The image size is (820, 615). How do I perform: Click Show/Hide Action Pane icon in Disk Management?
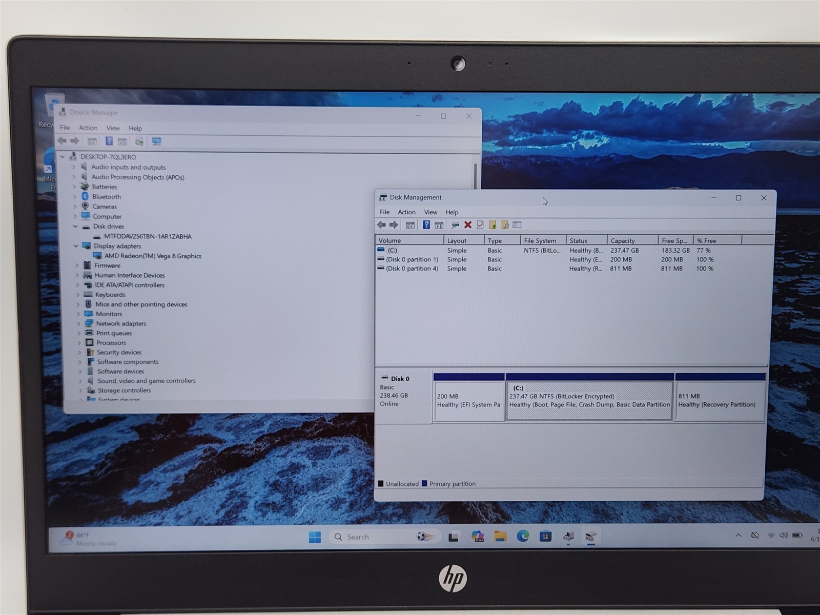pos(439,225)
